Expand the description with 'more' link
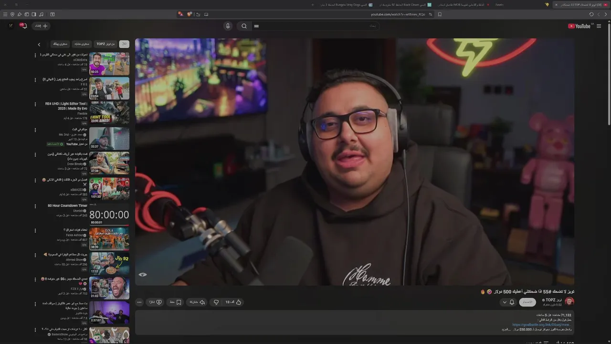This screenshot has width=611, height=344. [x=506, y=330]
